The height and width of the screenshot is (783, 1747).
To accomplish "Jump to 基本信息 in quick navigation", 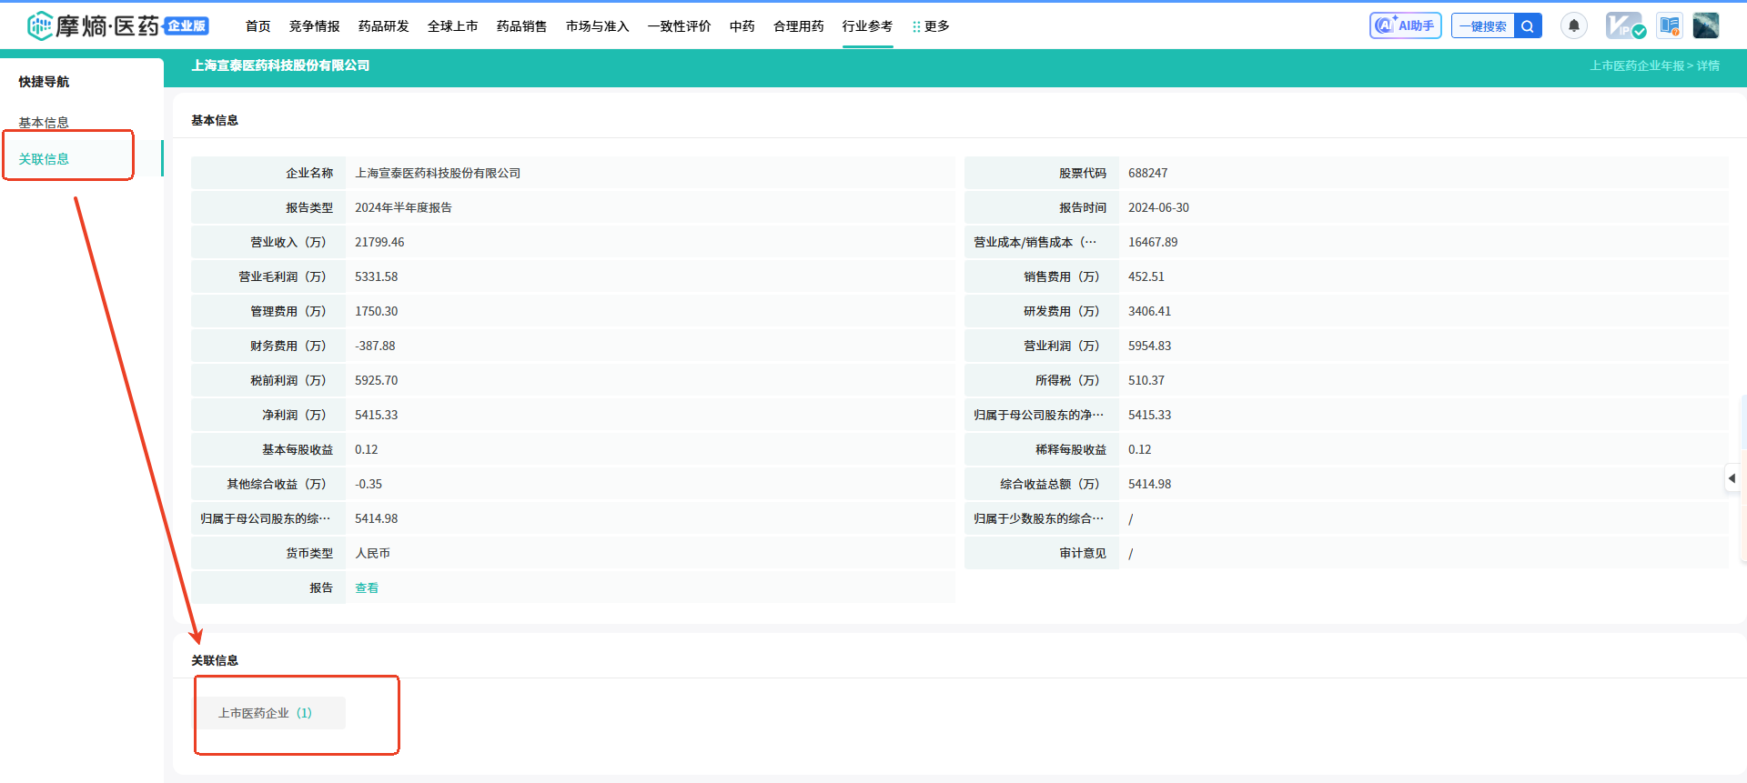I will 44,123.
